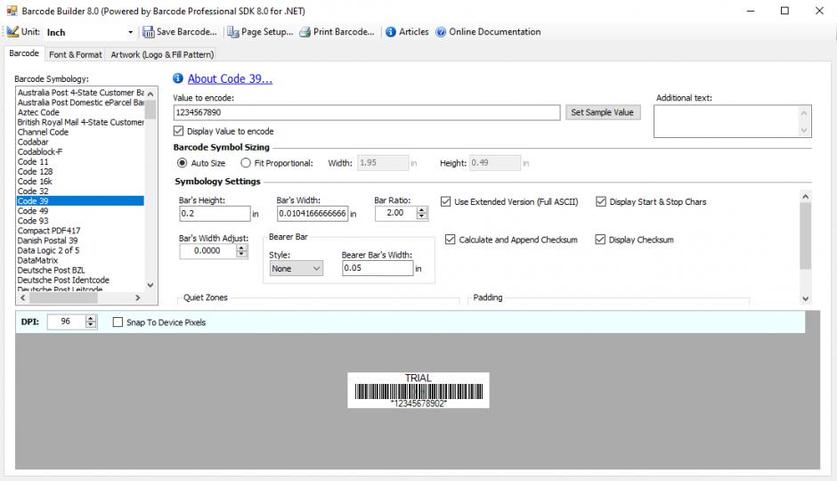This screenshot has height=481, width=837.
Task: Click the symbology list scroll-up arrow
Action: click(x=150, y=94)
